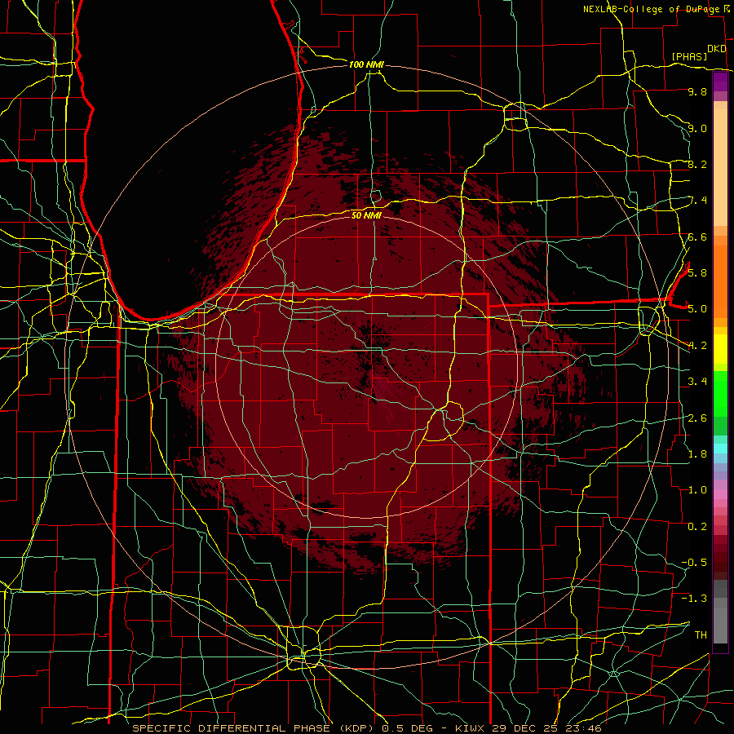Click the yellow color band on the scale
This screenshot has height=734, width=734.
(x=720, y=349)
